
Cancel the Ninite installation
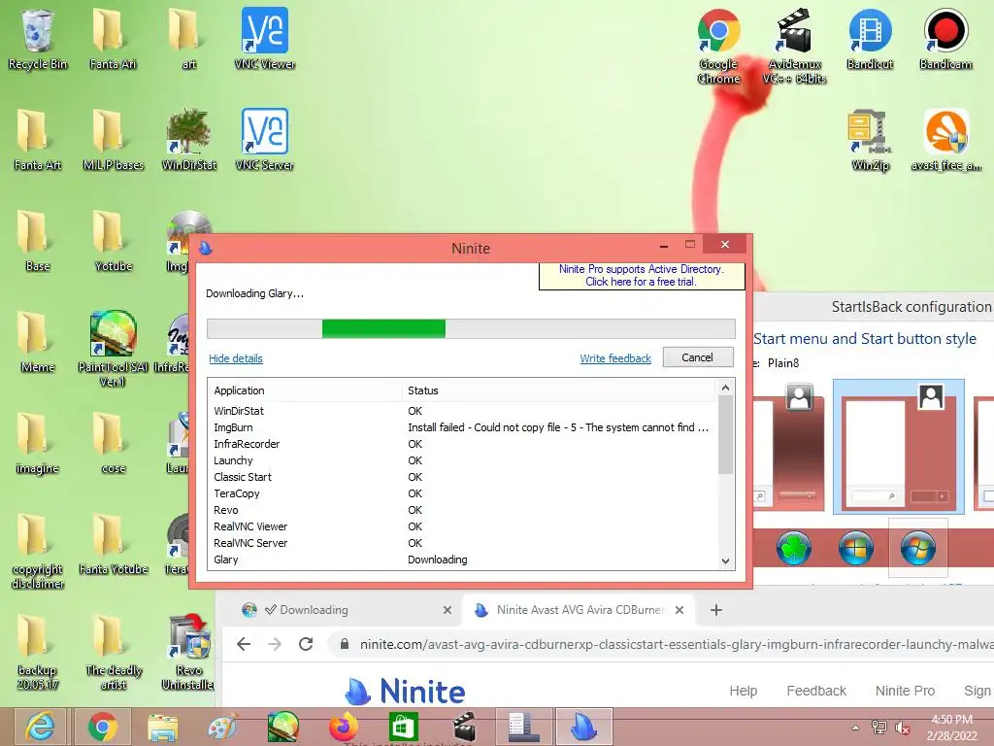tap(697, 357)
